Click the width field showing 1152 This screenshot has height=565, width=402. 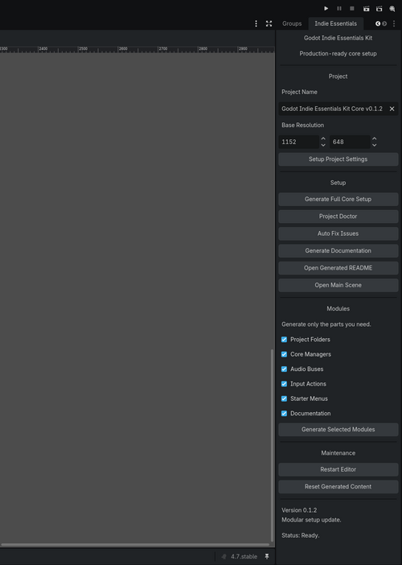tap(299, 142)
